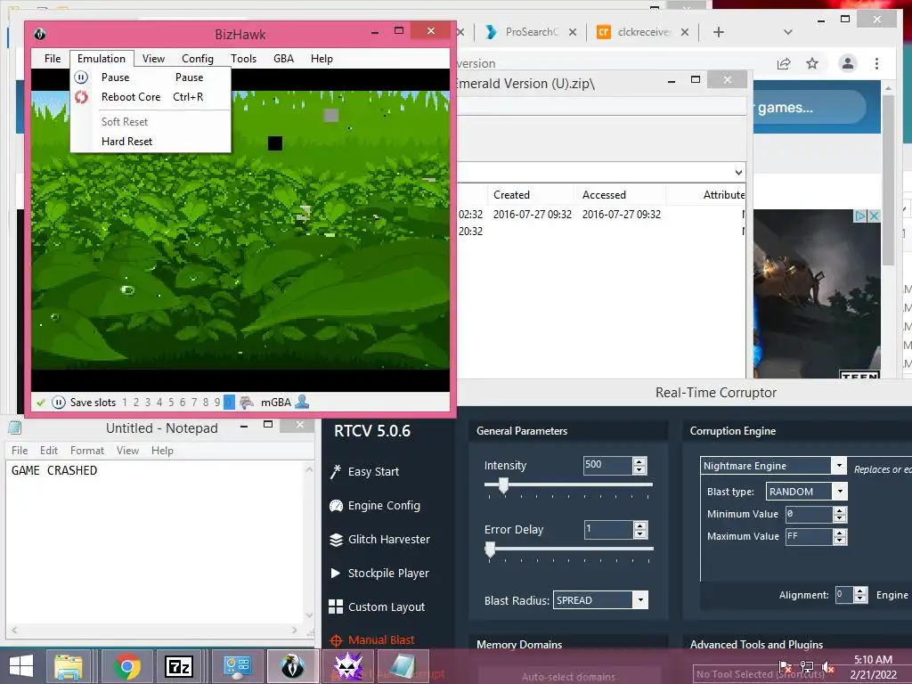Open Glitch Harvester in RTCV sidebar
912x684 pixels.
click(x=388, y=539)
